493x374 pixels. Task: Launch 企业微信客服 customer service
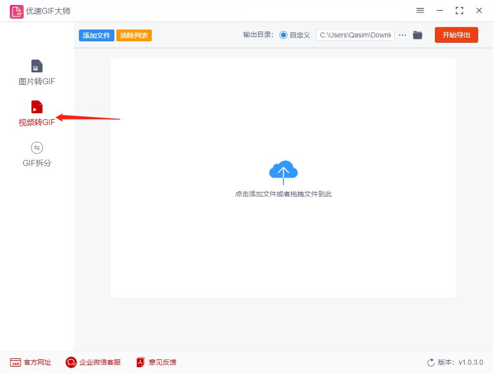[93, 362]
